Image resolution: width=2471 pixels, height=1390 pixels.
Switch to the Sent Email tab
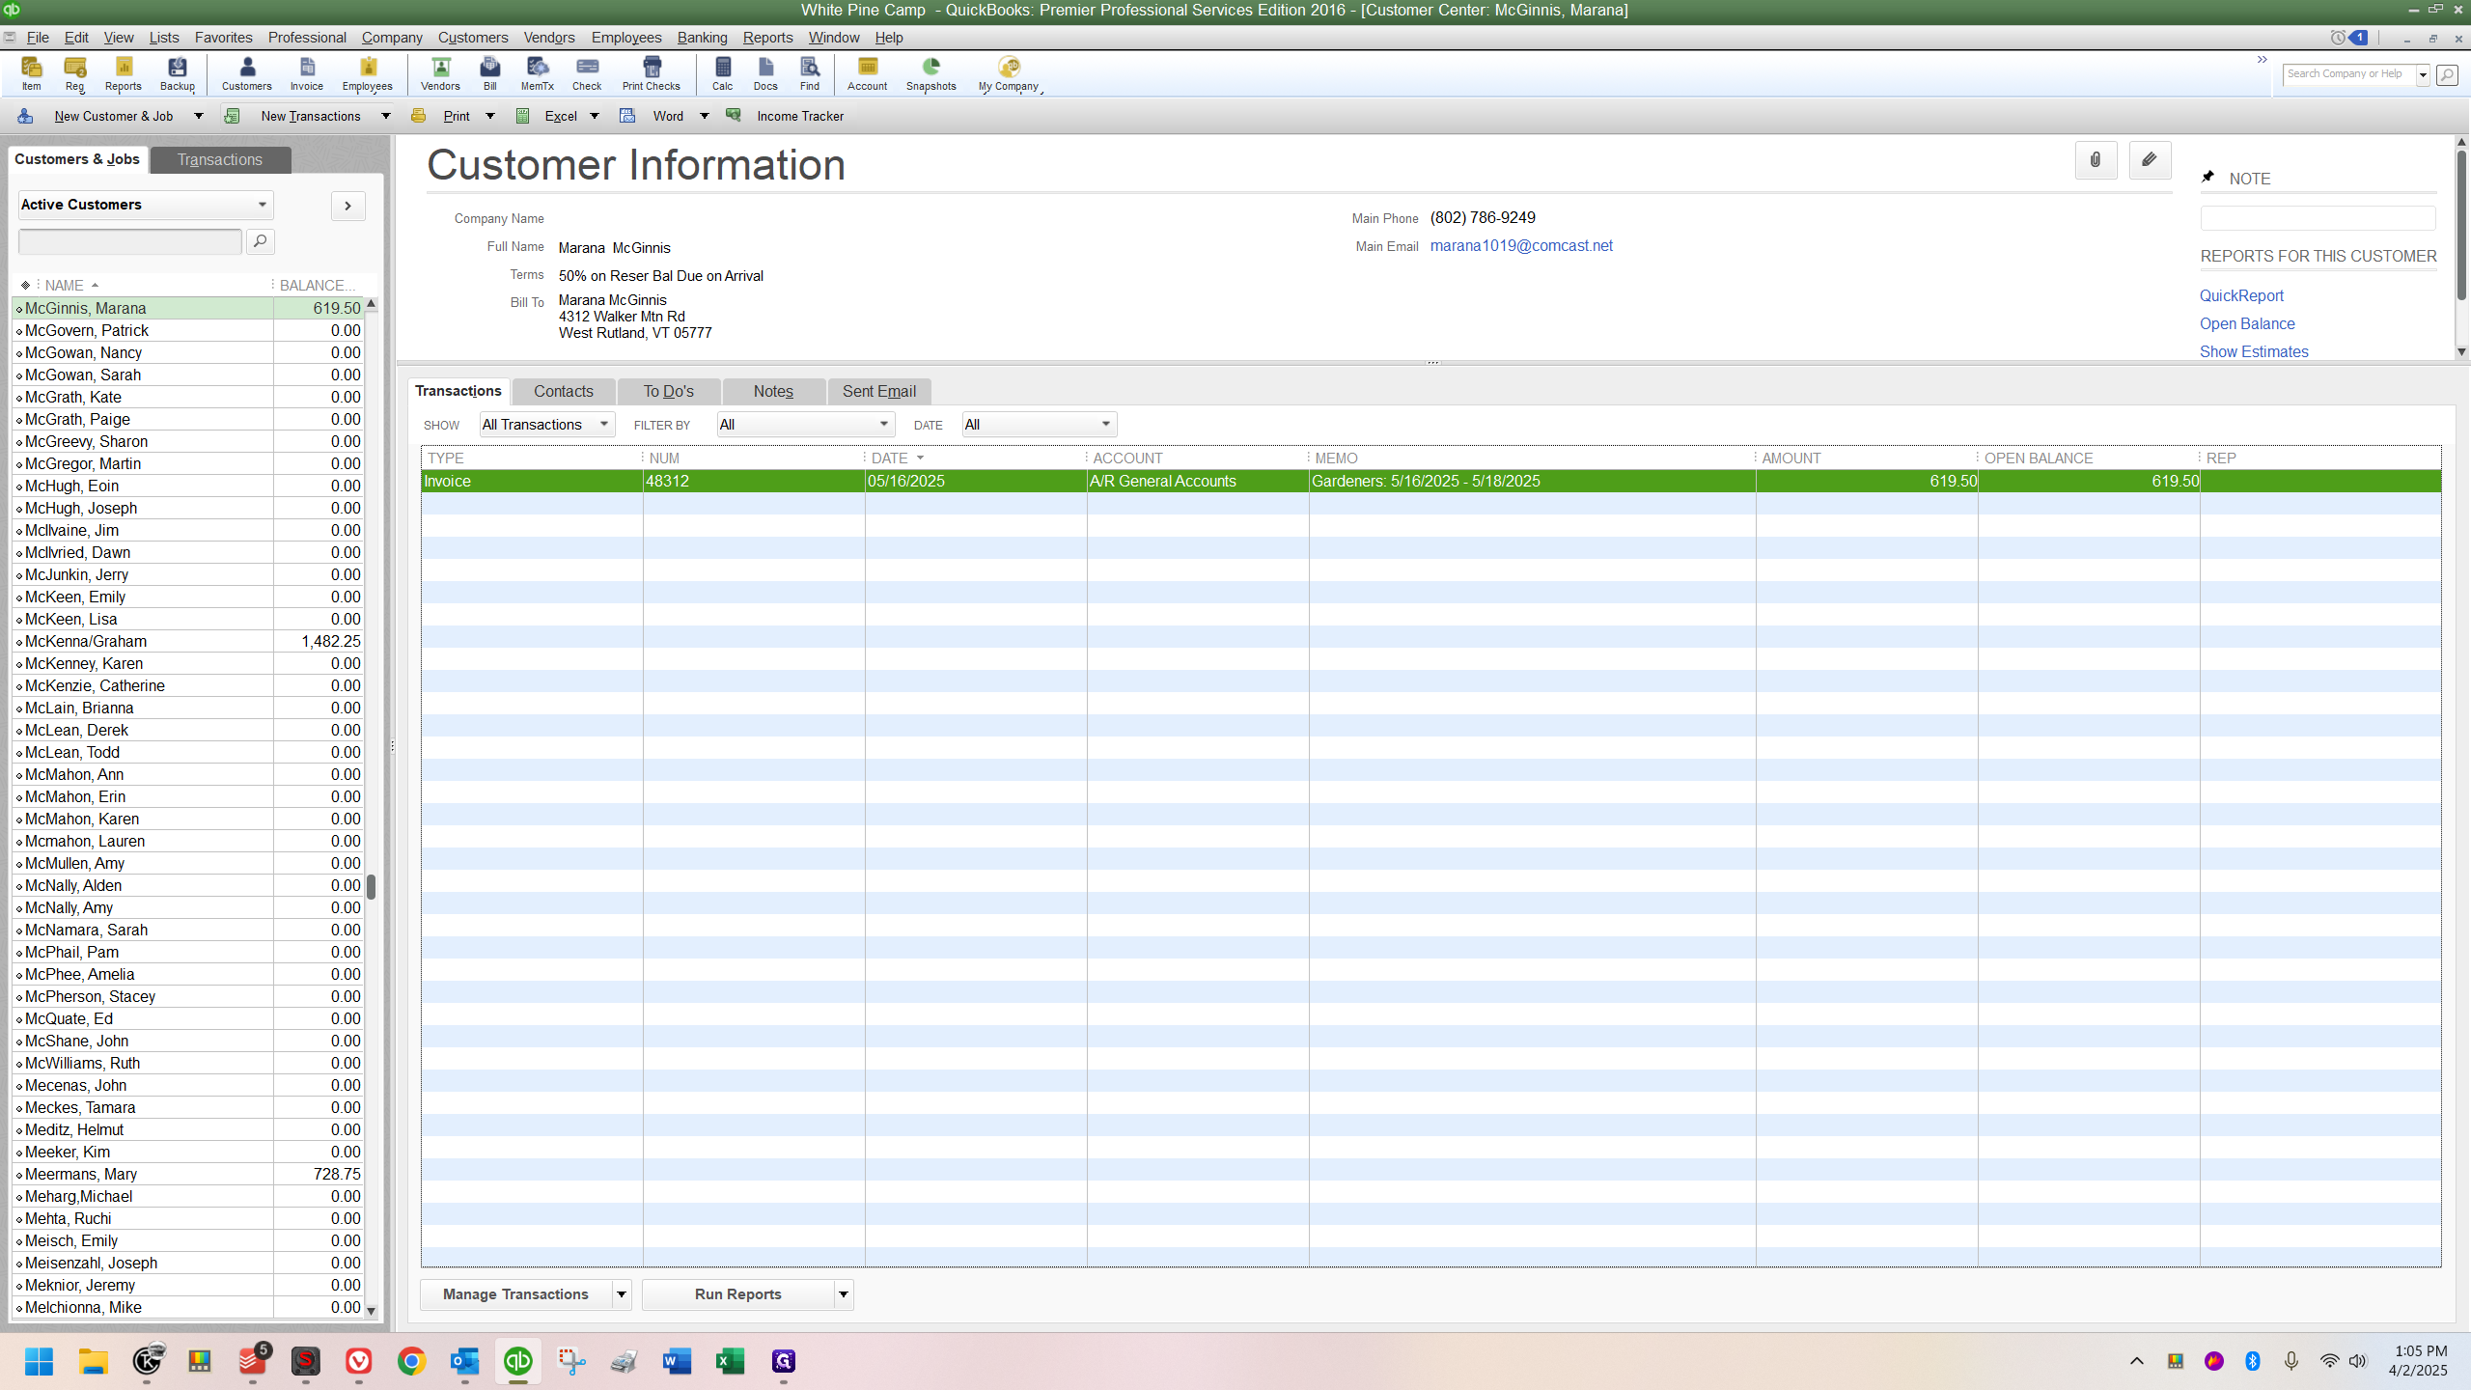(x=879, y=391)
